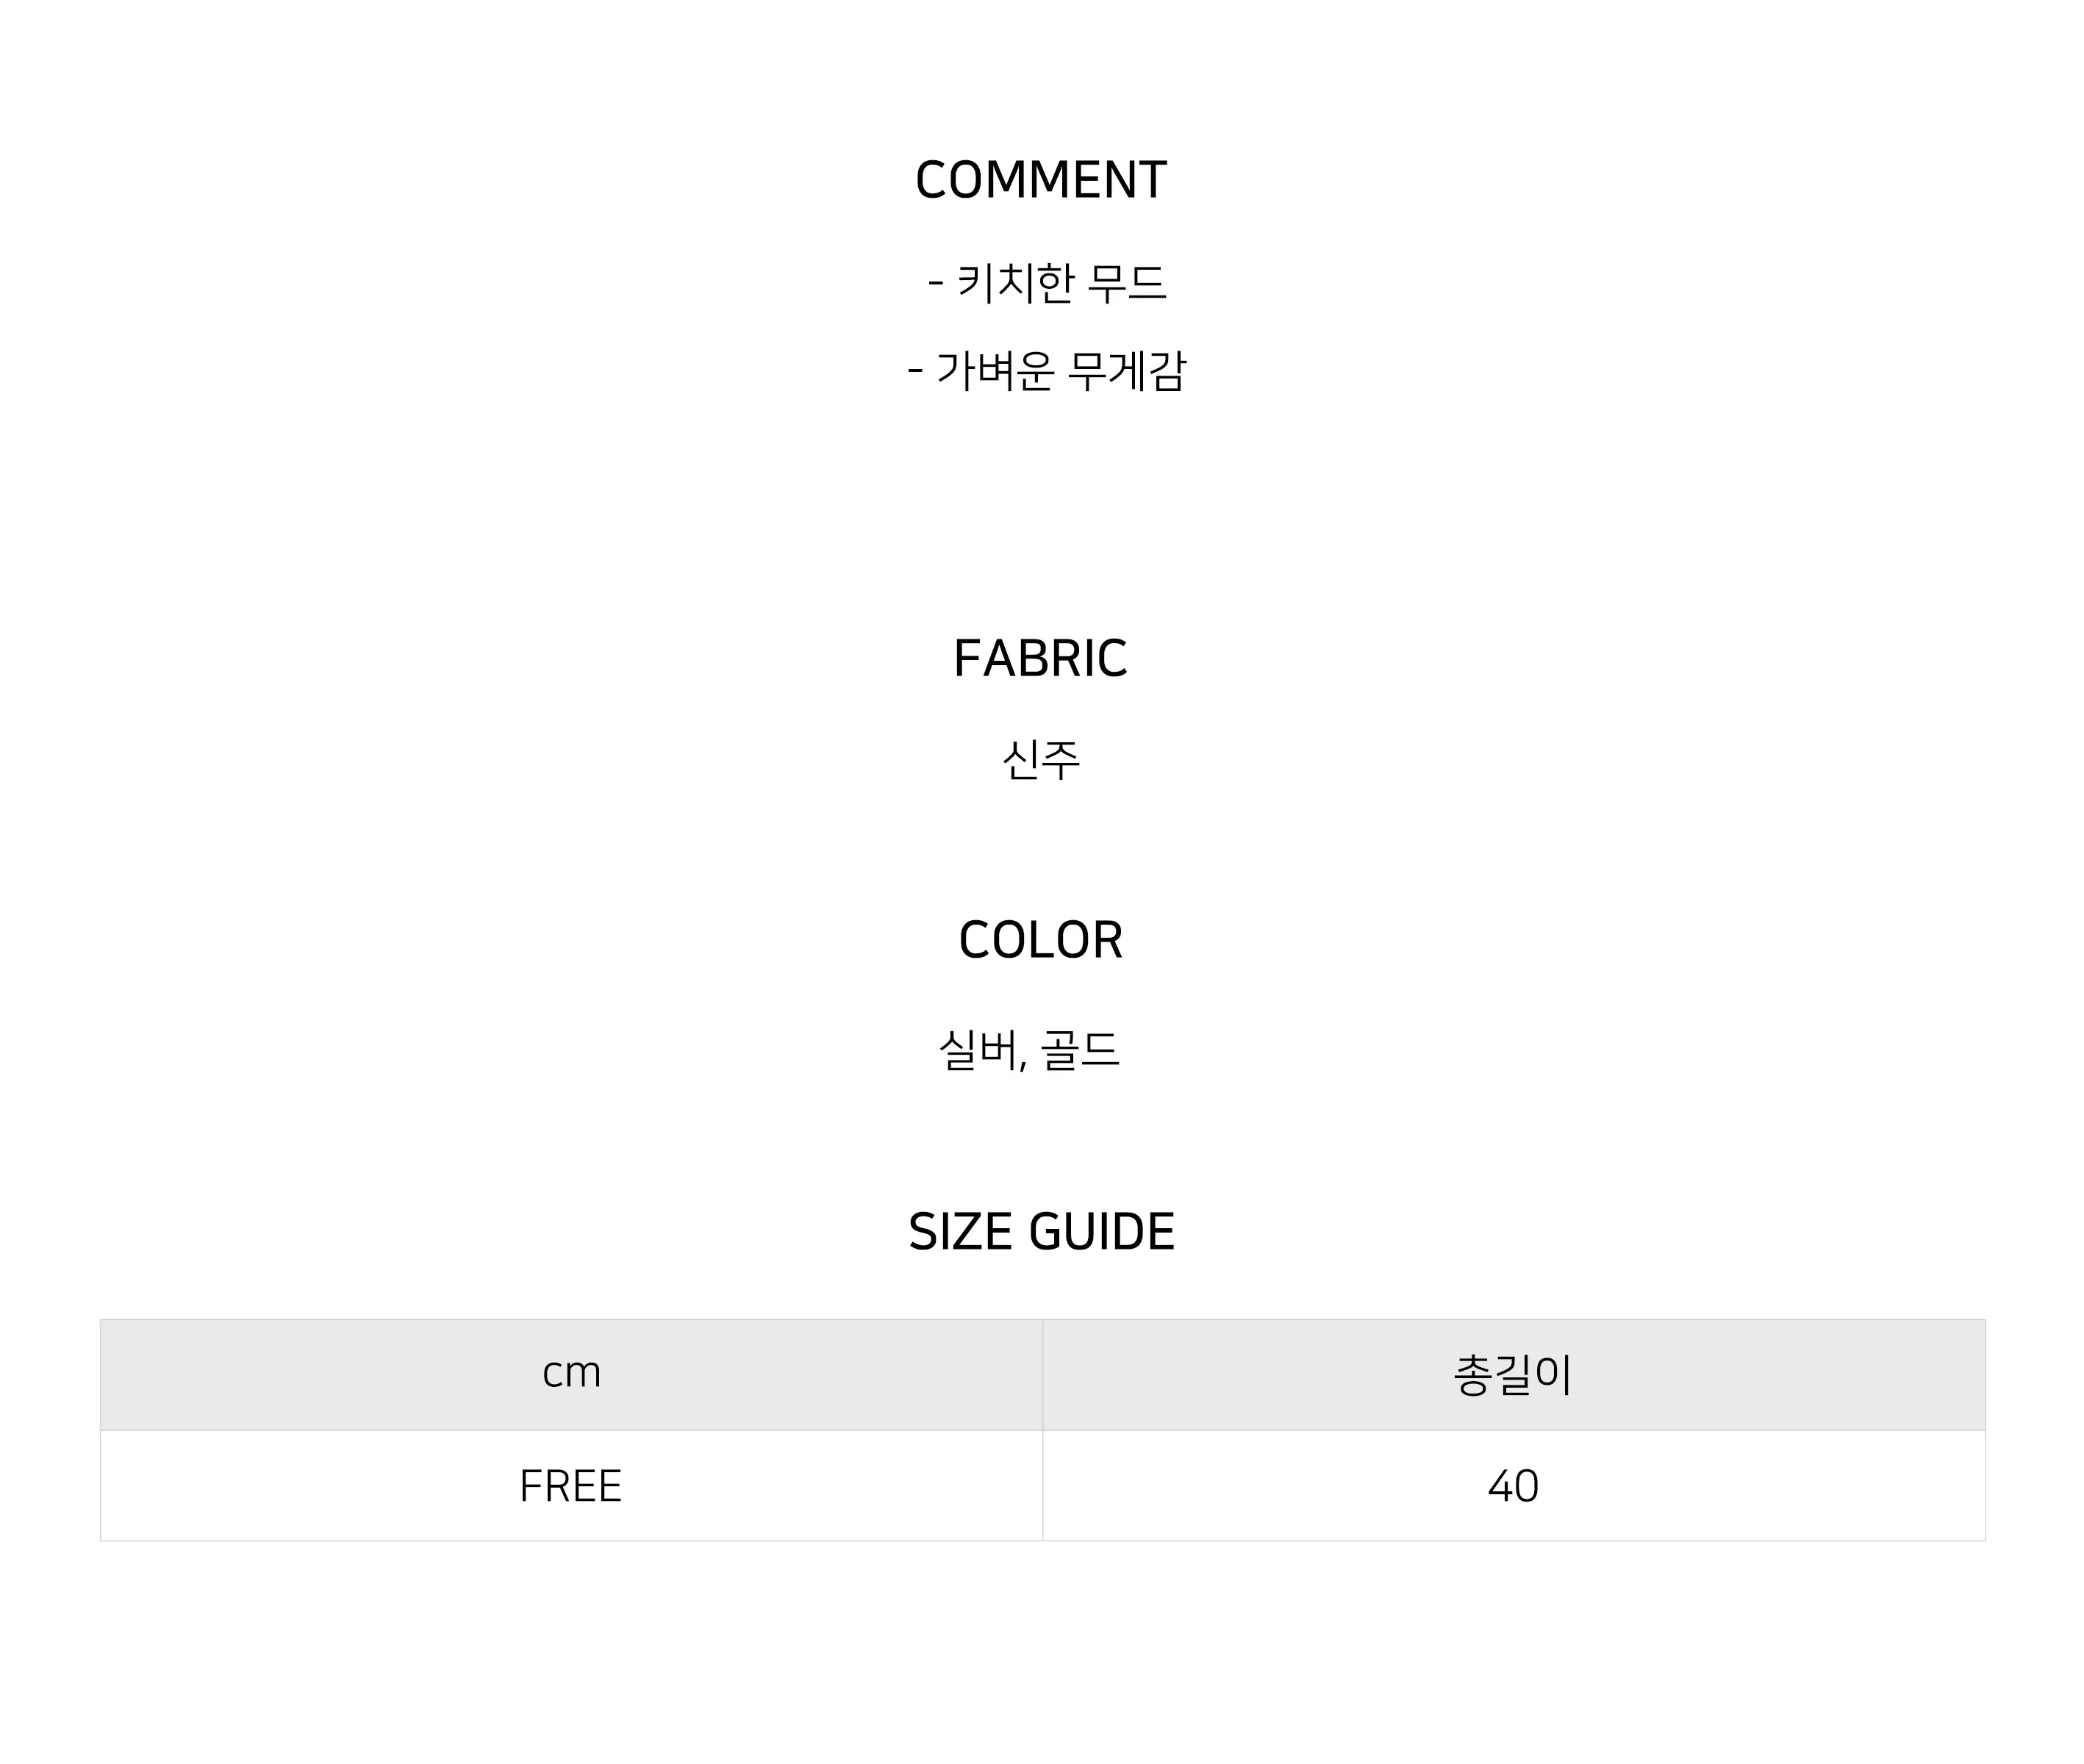Click the word '키치한' in the comment

pos(1015,283)
